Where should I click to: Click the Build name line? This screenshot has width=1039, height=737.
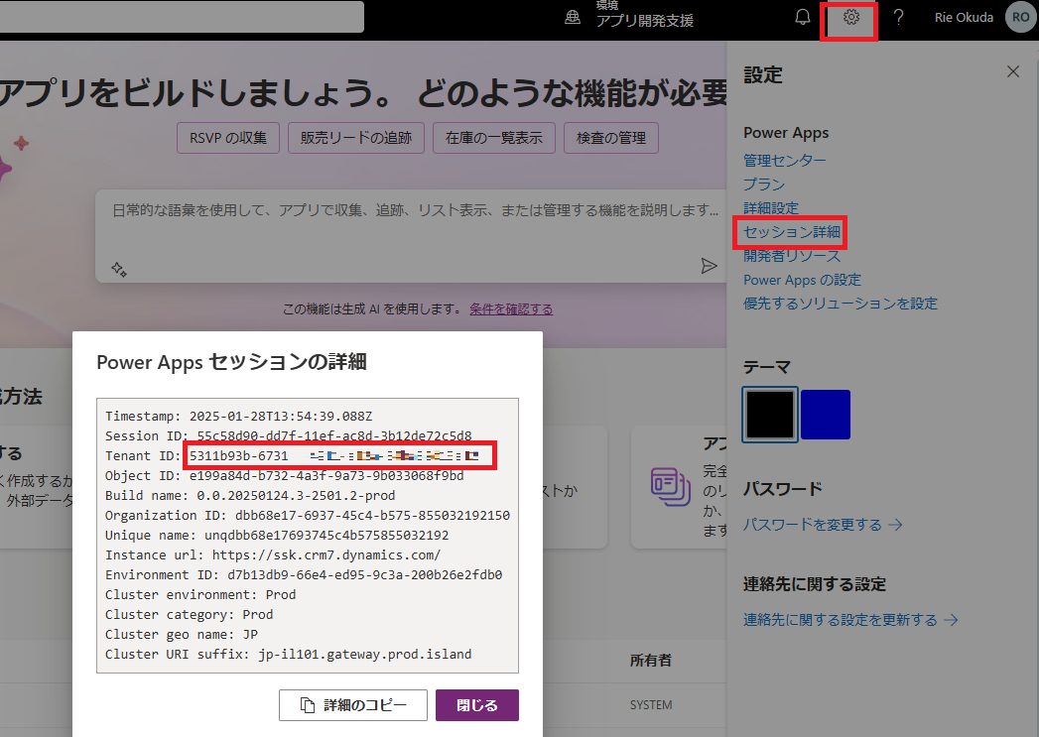pos(250,496)
